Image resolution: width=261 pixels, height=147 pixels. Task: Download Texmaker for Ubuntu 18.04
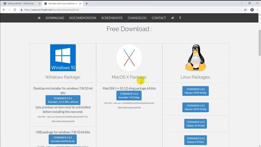[195, 107]
